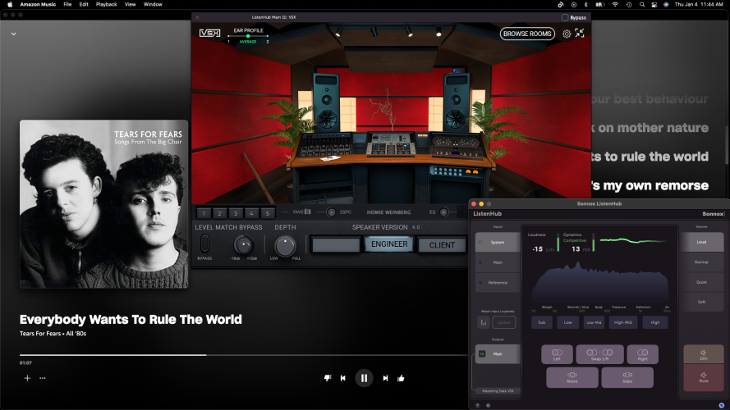The image size is (730, 410).
Task: Listen to Sides only
Action: click(627, 377)
